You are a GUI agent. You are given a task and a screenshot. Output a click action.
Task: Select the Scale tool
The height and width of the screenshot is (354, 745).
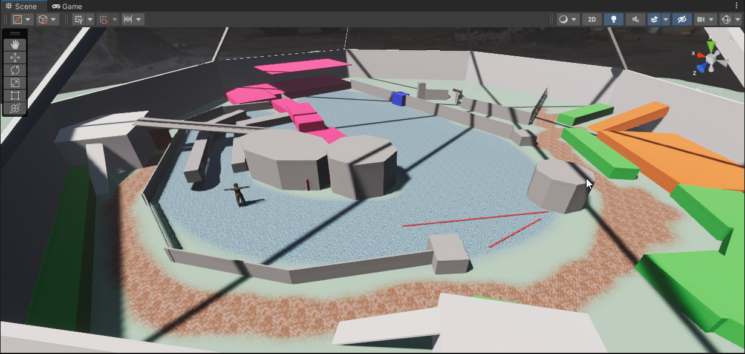point(15,83)
